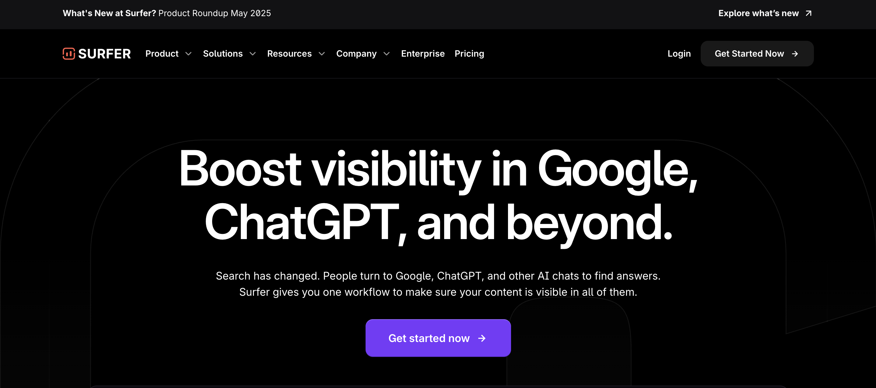876x388 pixels.
Task: Expand the Resources chevron arrow
Action: [322, 54]
